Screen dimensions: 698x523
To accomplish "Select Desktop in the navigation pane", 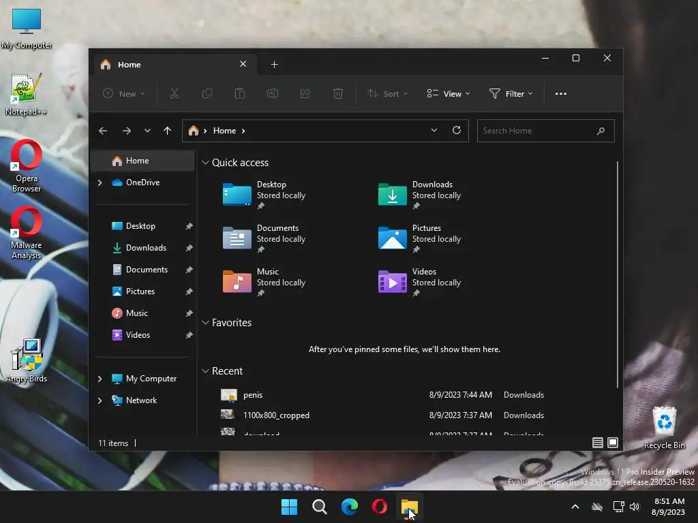I will pyautogui.click(x=143, y=226).
